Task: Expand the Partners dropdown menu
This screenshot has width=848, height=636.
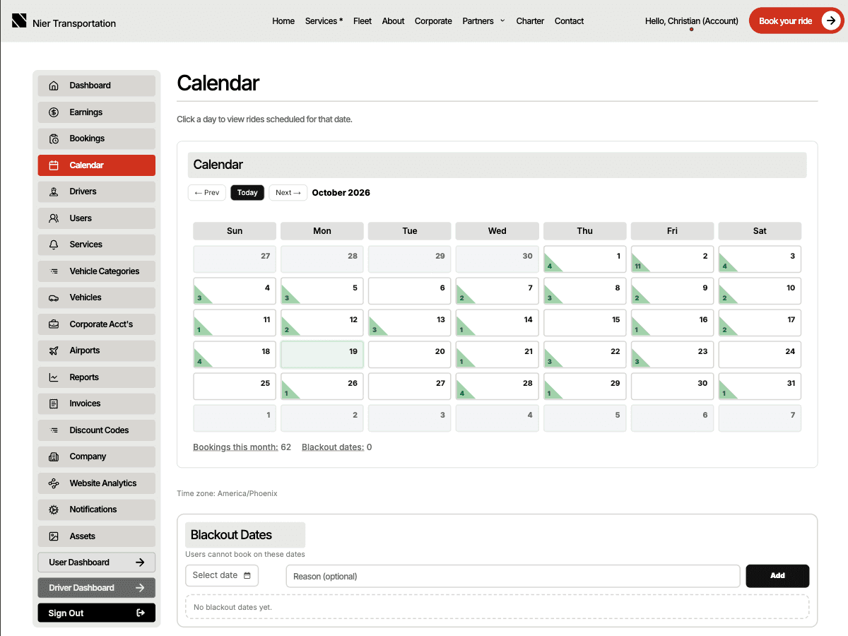Action: pyautogui.click(x=483, y=21)
